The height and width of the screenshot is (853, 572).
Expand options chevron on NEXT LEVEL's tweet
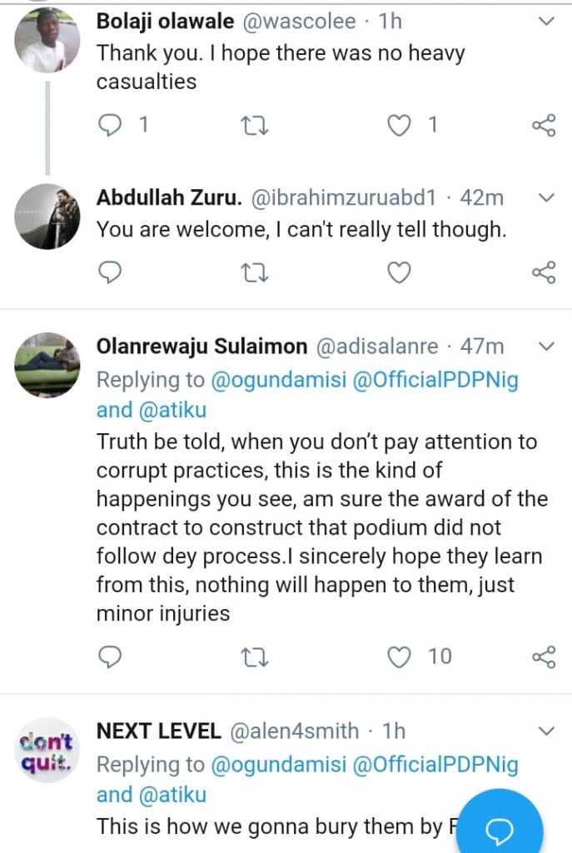[546, 731]
